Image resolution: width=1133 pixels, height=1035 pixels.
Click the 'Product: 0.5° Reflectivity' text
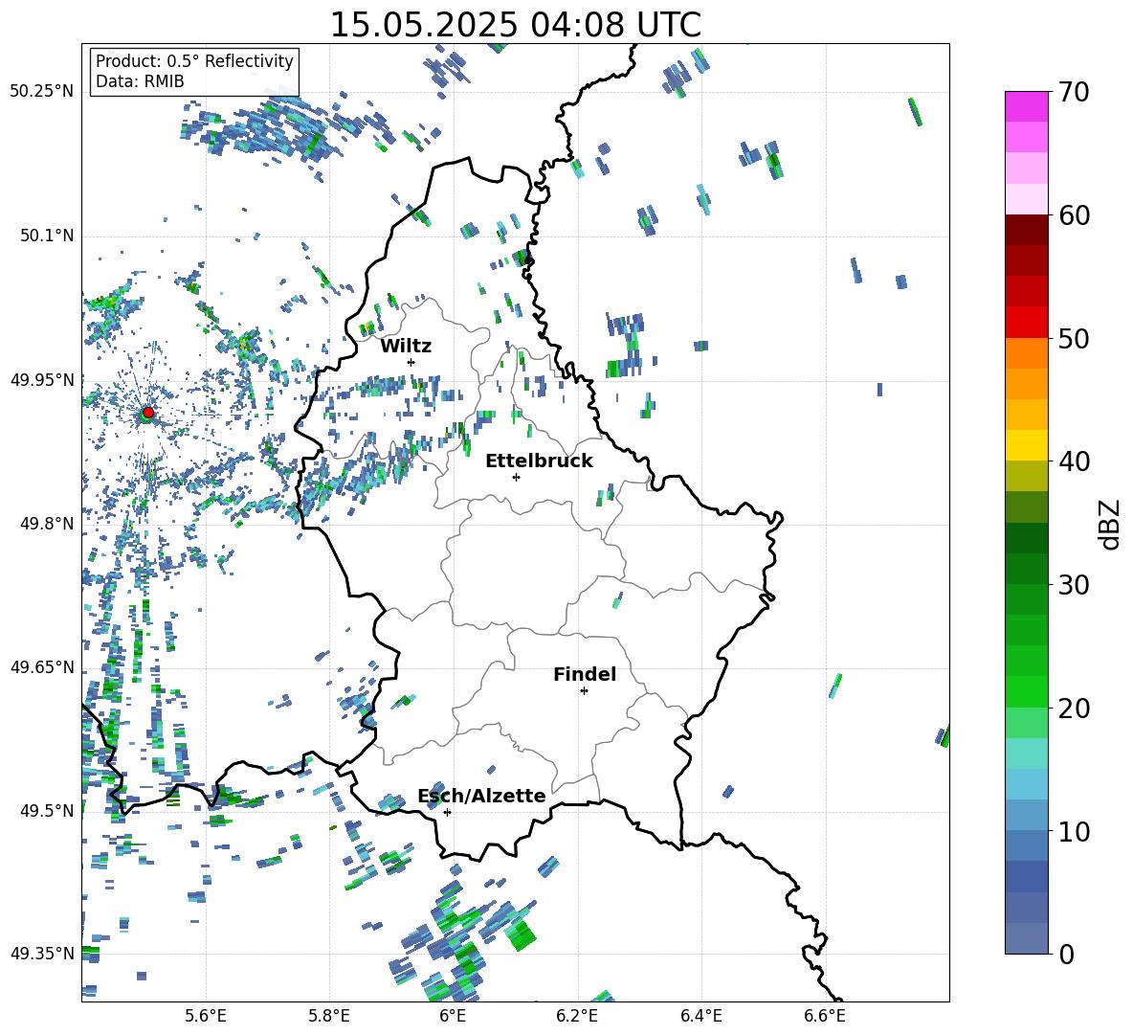point(194,61)
